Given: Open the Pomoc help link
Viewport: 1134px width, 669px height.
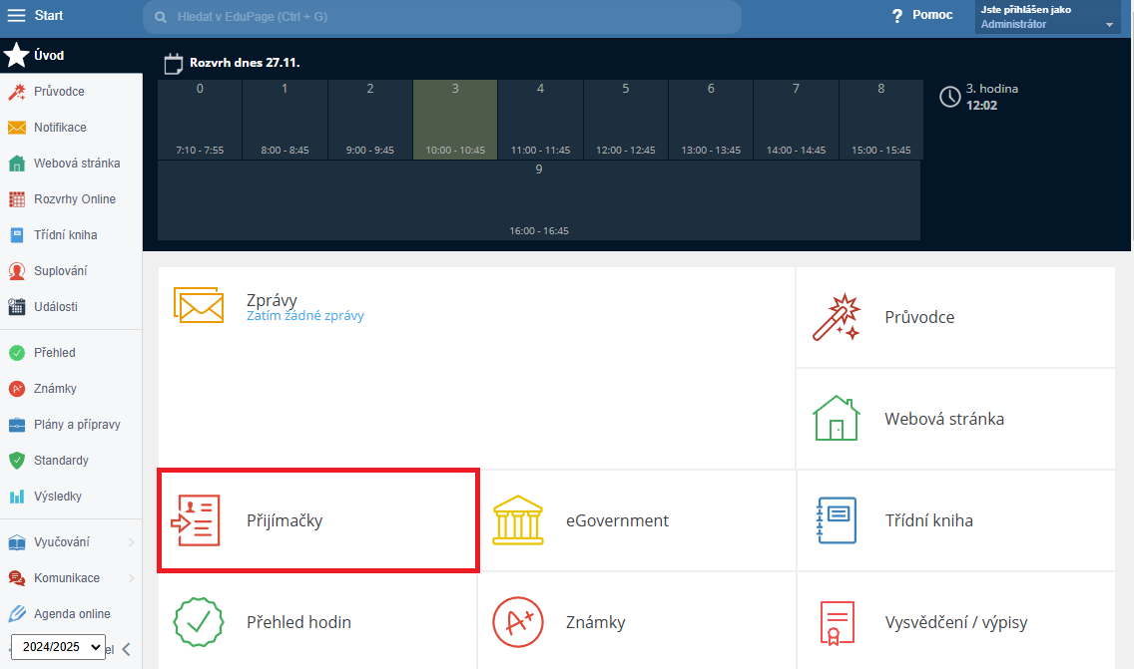Looking at the screenshot, I should 932,15.
